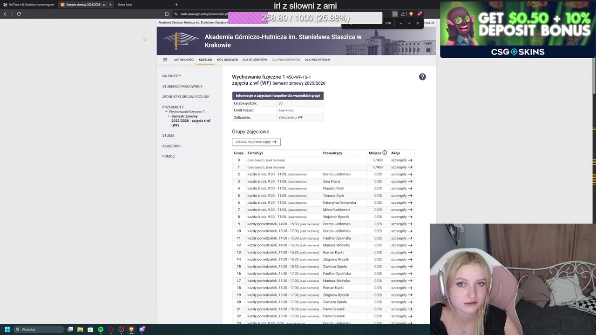
Task: Open the Windows Start menu
Action: point(7,329)
